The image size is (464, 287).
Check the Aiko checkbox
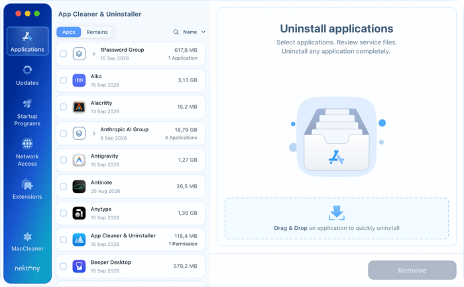pos(64,80)
